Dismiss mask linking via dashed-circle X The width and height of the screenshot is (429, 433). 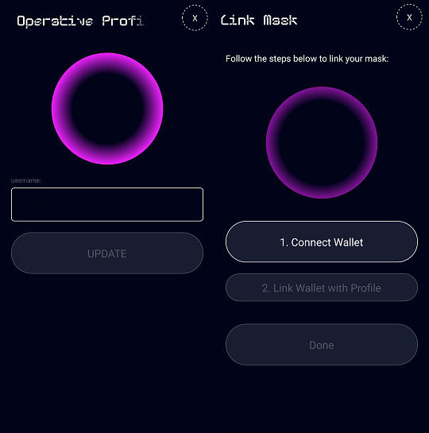coord(409,17)
